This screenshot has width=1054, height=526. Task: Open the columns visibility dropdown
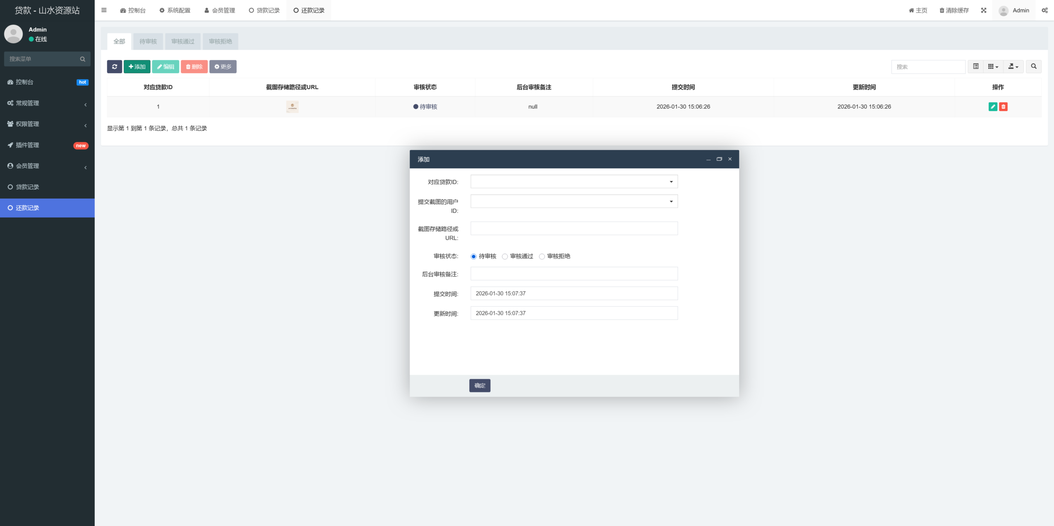pos(993,67)
